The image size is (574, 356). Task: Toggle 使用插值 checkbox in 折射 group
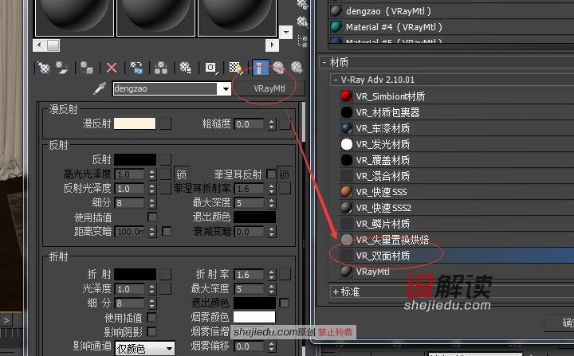pyautogui.click(x=151, y=317)
